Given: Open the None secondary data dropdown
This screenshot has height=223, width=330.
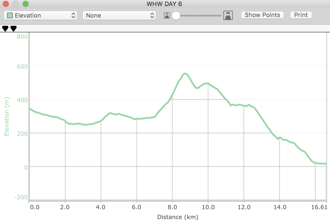Looking at the screenshot, I should point(119,15).
